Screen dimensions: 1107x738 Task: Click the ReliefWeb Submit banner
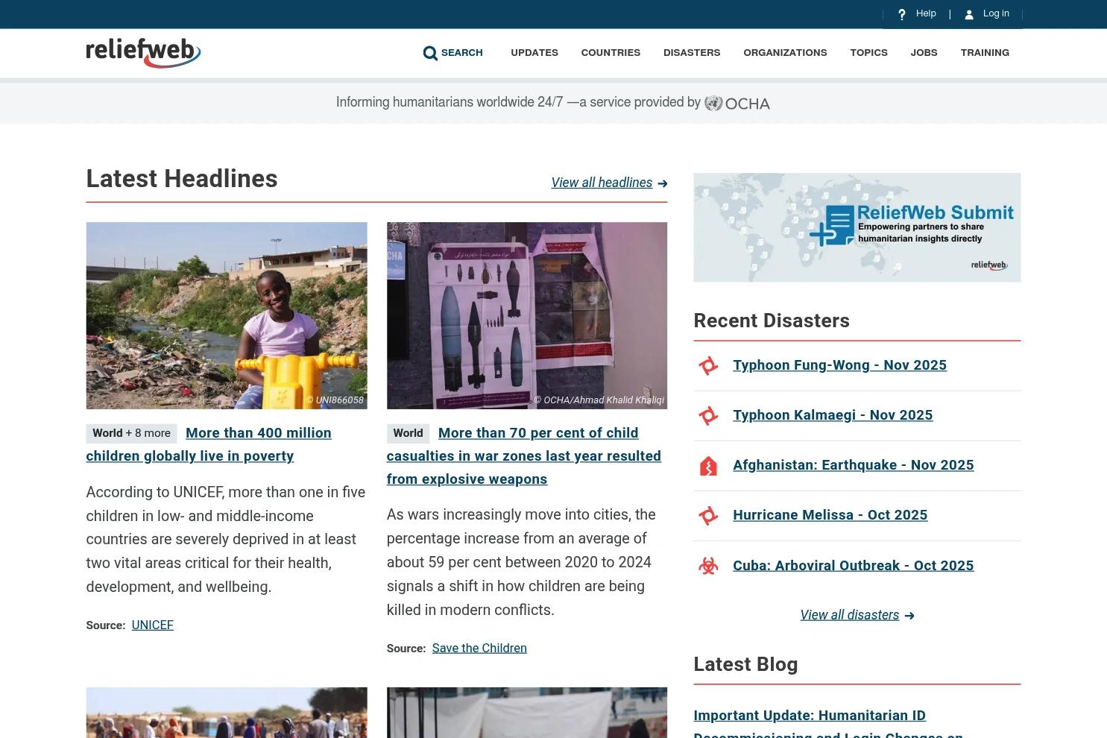(857, 227)
